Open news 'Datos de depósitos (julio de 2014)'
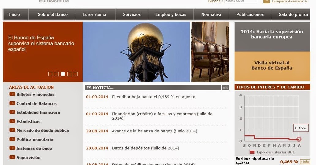Screen dimensions: 316x165 click(145, 148)
